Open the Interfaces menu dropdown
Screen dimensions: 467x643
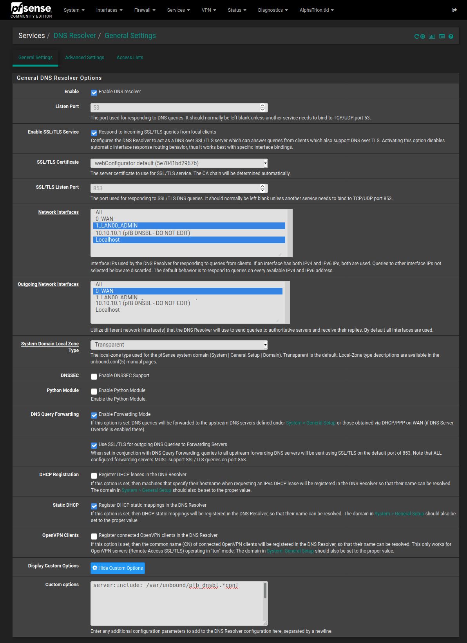point(109,10)
